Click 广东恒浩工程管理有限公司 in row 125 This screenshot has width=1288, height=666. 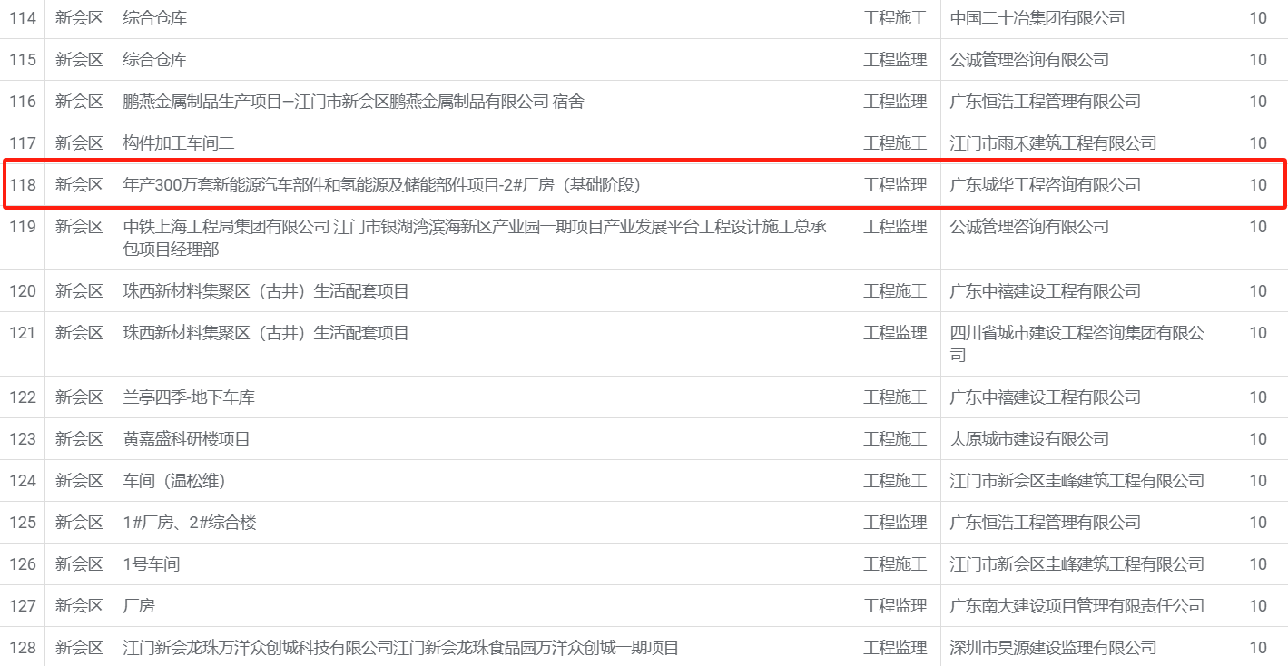click(x=1045, y=523)
